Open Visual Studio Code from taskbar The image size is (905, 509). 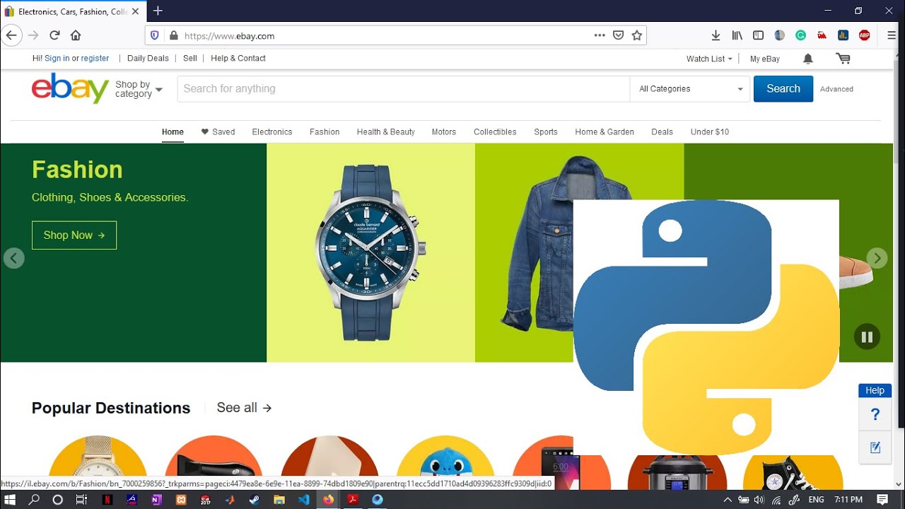coord(304,499)
